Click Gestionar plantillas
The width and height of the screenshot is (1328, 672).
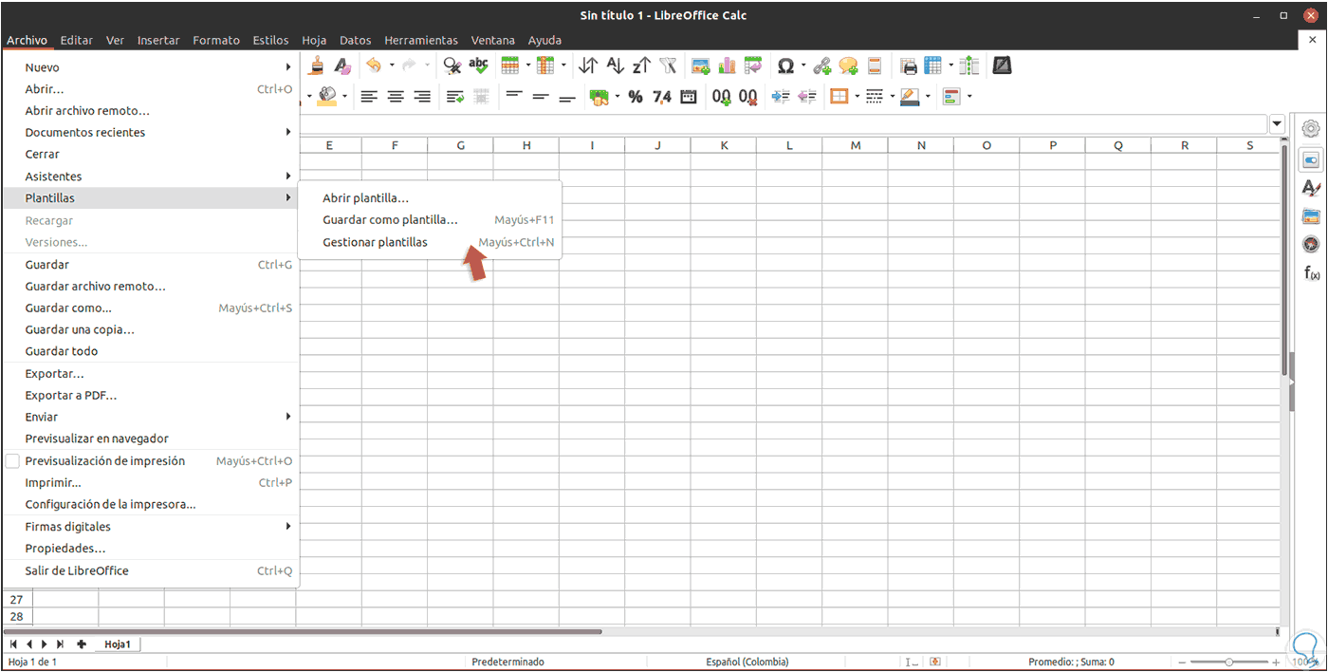click(375, 242)
